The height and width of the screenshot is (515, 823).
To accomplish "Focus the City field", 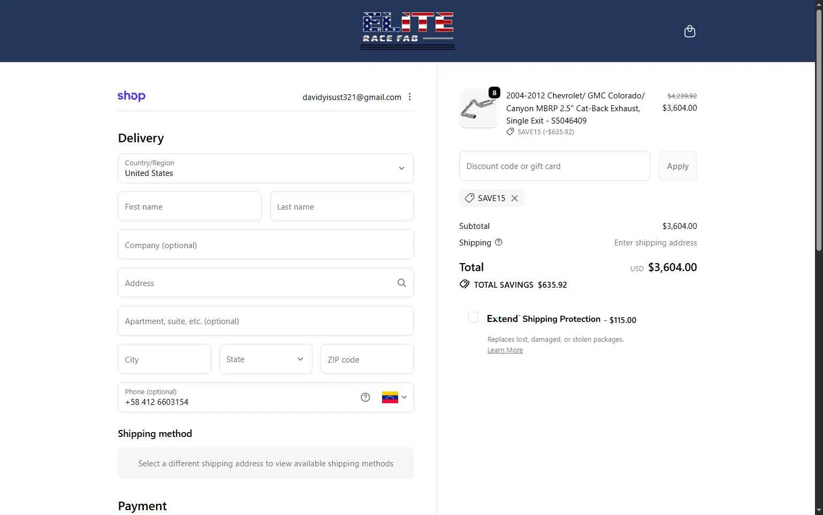I will coord(164,359).
